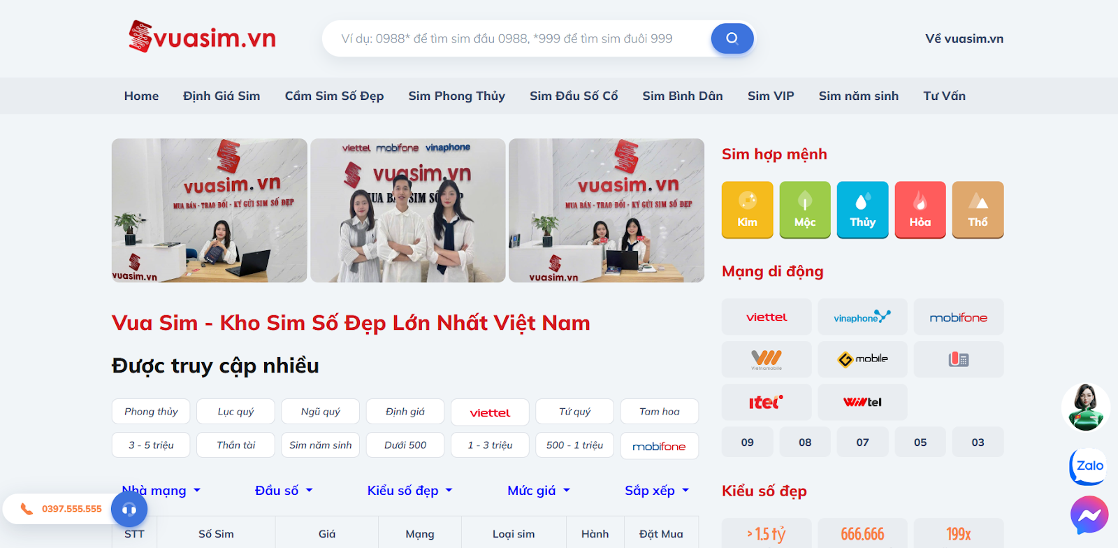Select the Thổ tan color tile
1118x548 pixels.
click(x=978, y=210)
